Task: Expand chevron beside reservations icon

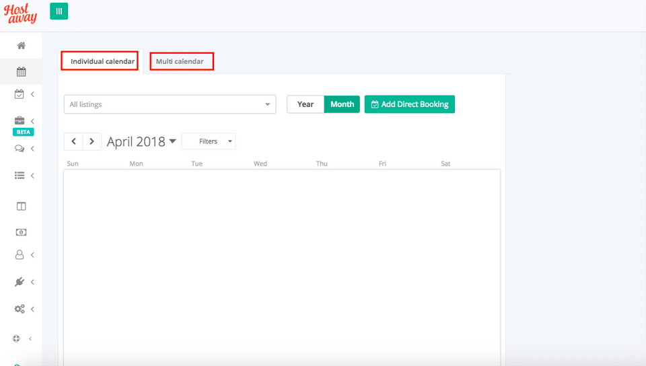Action: pyautogui.click(x=32, y=94)
